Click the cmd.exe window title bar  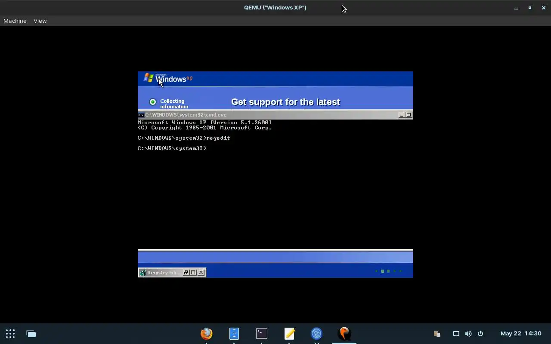point(275,115)
